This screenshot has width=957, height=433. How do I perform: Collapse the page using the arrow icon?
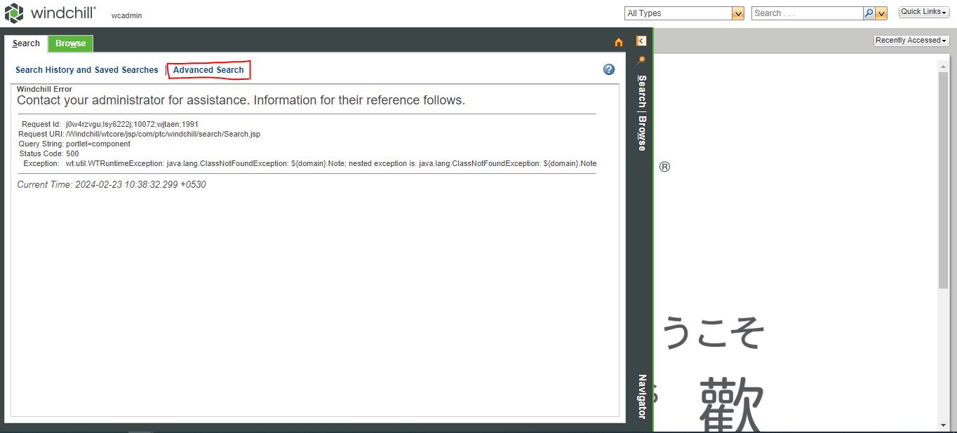point(641,40)
